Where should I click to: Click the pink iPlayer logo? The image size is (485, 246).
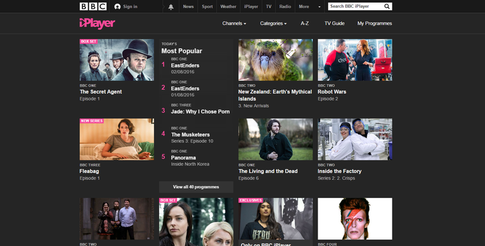(97, 23)
